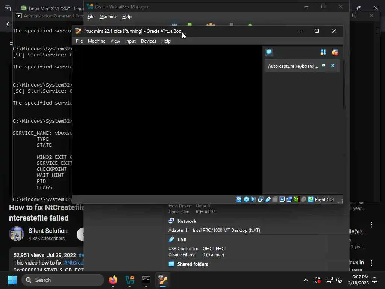The width and height of the screenshot is (385, 289).
Task: Click the taskbar Search box
Action: pyautogui.click(x=63, y=280)
